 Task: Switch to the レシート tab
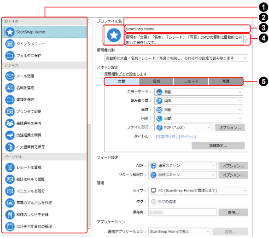tap(191, 81)
